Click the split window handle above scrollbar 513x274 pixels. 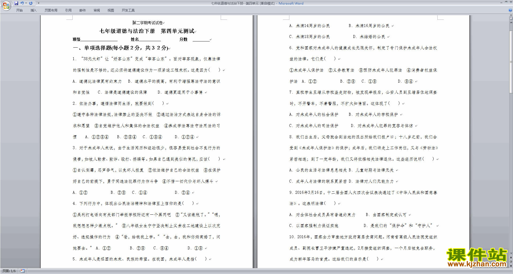pyautogui.click(x=511, y=15)
